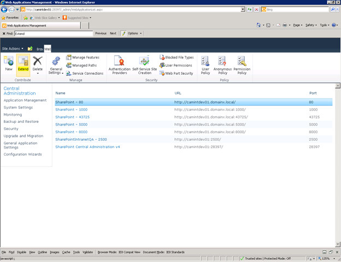Select the Web Applications Management browser tab
The height and width of the screenshot is (262, 341).
point(40,26)
